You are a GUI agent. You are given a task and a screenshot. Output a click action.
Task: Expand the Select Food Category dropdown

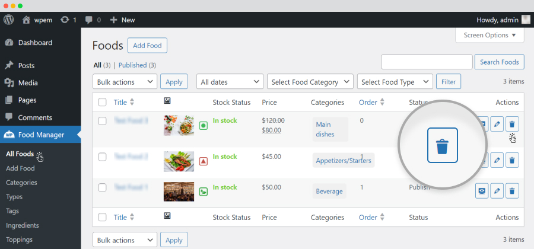click(310, 82)
